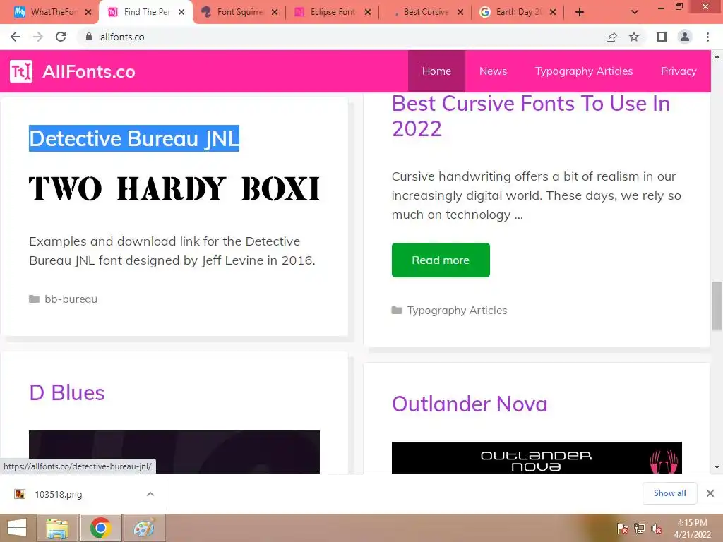View site security lock info
The width and height of the screenshot is (723, 542).
pos(89,37)
